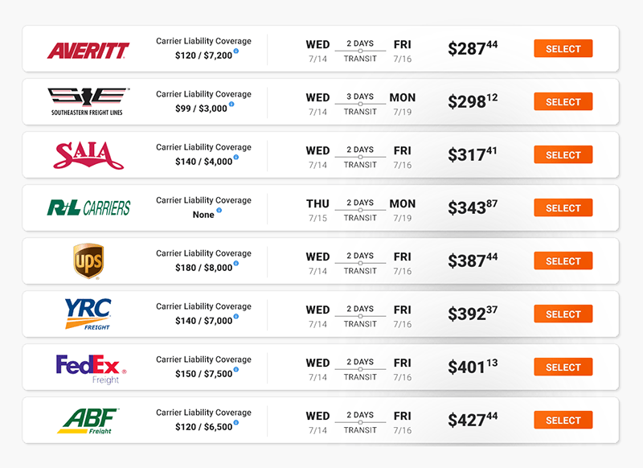Viewport: 643px width, 468px height.
Task: Click the Averitt carrier logo
Action: point(88,51)
